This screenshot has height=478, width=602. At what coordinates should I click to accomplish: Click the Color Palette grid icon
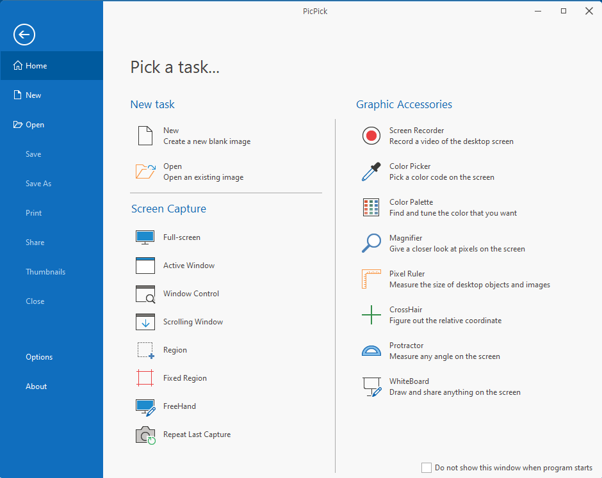point(371,207)
